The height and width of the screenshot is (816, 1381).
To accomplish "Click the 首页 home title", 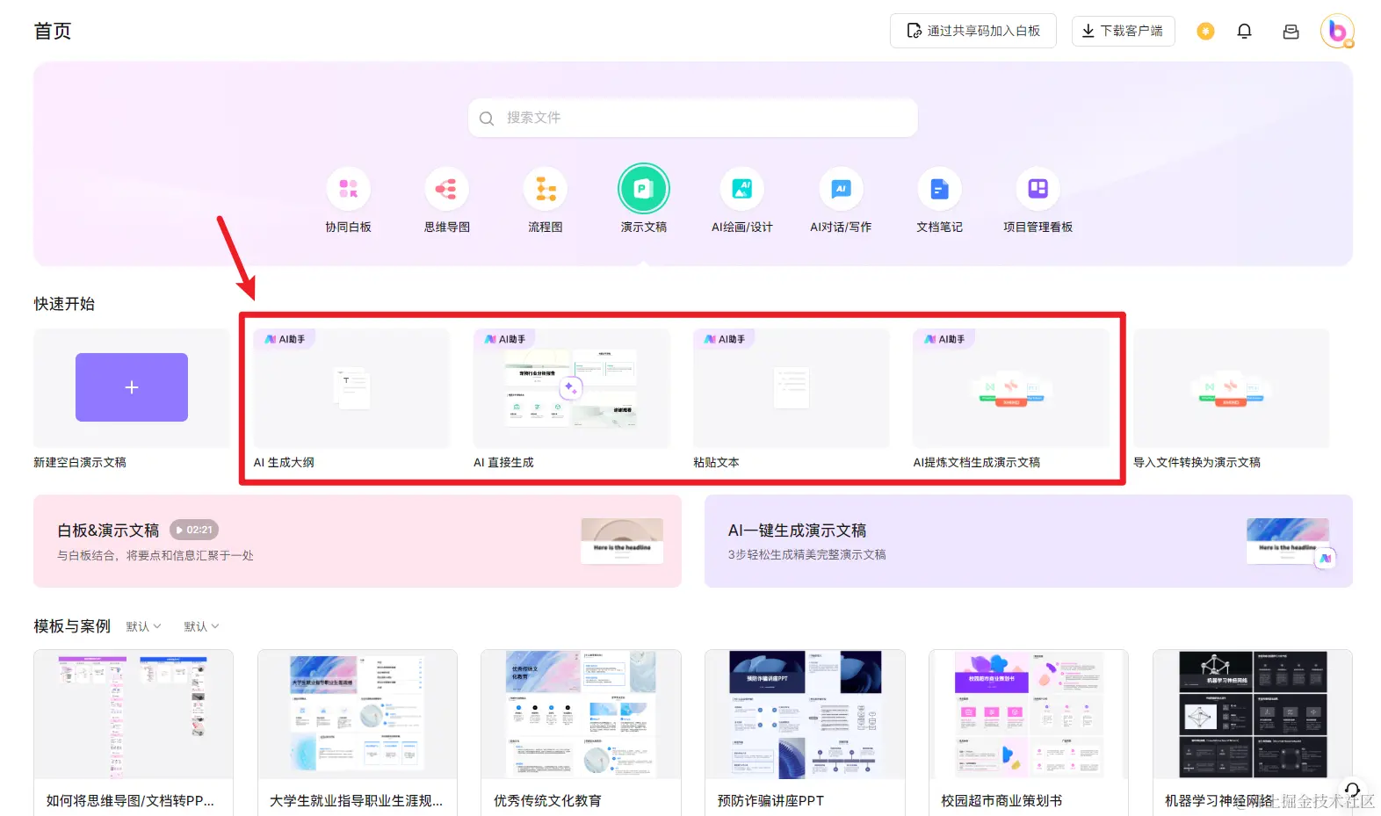I will click(53, 31).
